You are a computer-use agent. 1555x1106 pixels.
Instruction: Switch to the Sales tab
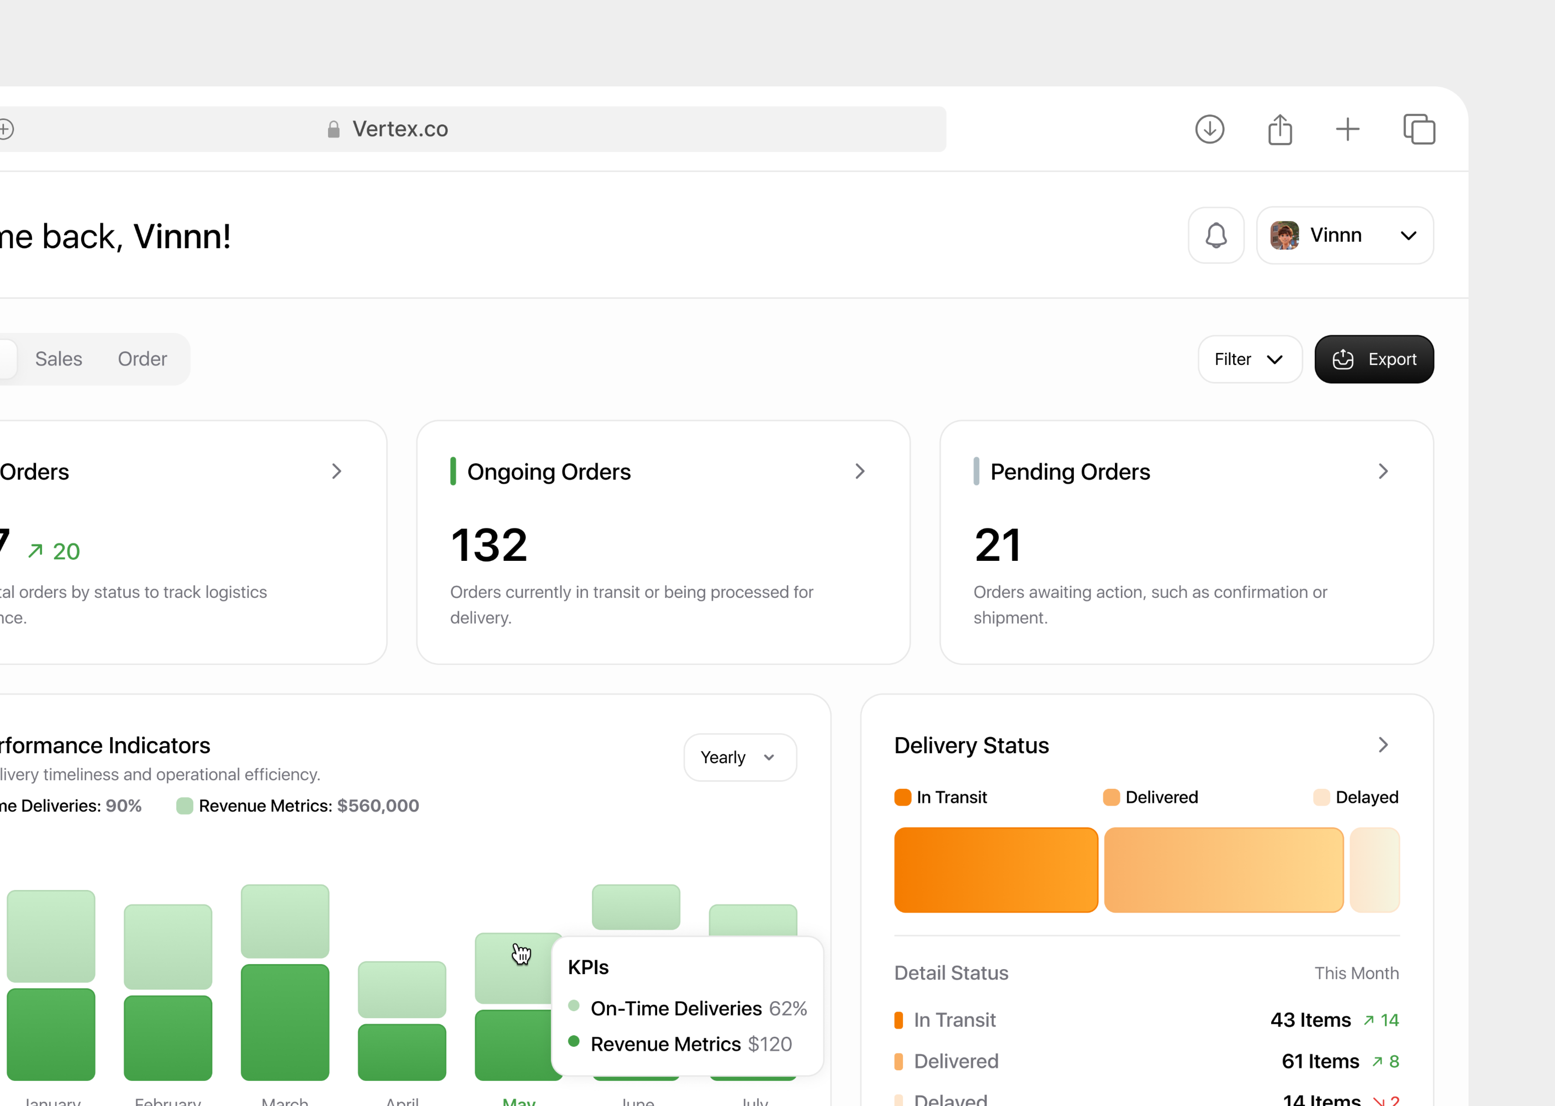click(59, 359)
